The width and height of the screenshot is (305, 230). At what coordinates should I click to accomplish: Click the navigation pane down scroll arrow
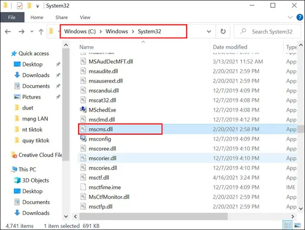[x=66, y=217]
